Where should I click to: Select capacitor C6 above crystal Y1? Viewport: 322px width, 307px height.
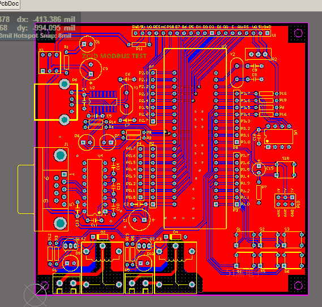coord(127,79)
